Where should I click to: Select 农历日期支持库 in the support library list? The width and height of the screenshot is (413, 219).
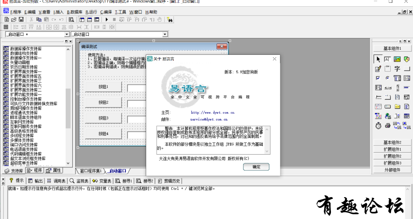pos(24,67)
